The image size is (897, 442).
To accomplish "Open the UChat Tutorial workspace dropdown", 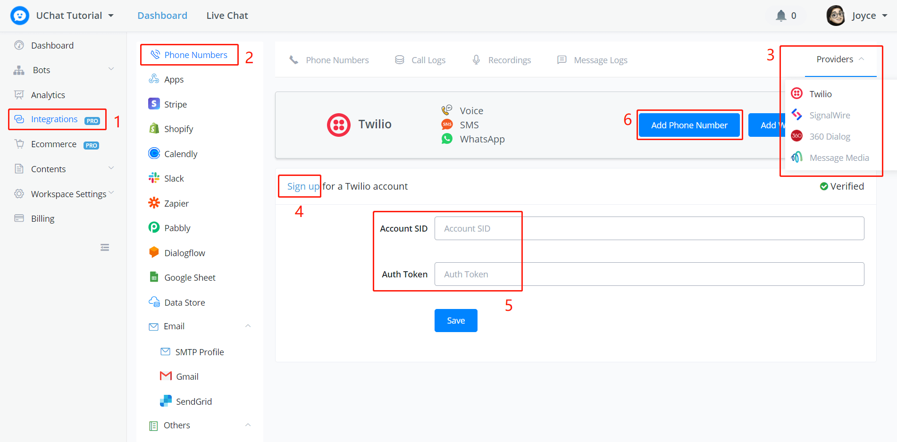I will pos(75,16).
